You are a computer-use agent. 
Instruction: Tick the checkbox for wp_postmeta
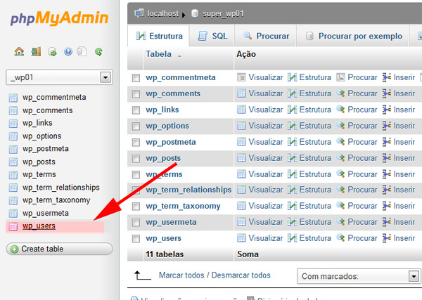[136, 142]
